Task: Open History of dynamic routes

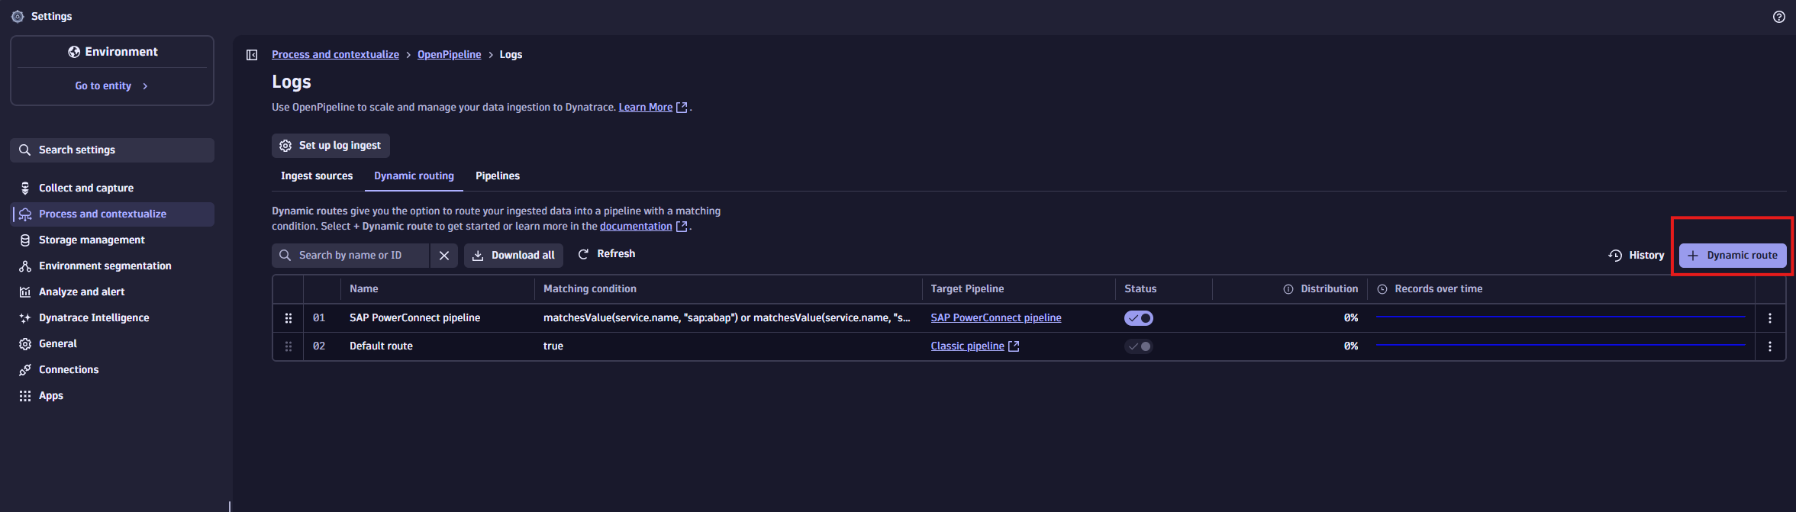Action: pos(1636,256)
